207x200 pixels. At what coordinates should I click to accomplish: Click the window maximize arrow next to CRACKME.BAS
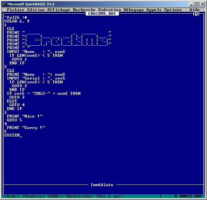point(196,14)
